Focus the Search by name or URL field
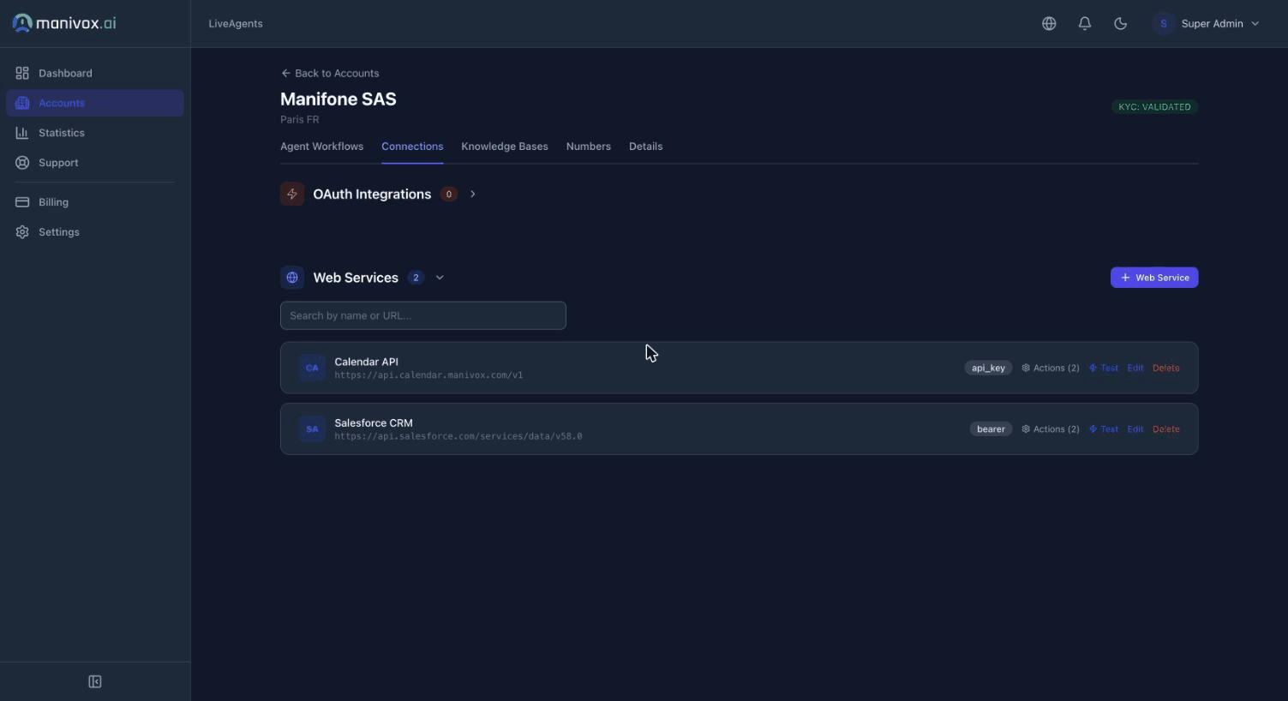This screenshot has height=701, width=1288. (423, 315)
